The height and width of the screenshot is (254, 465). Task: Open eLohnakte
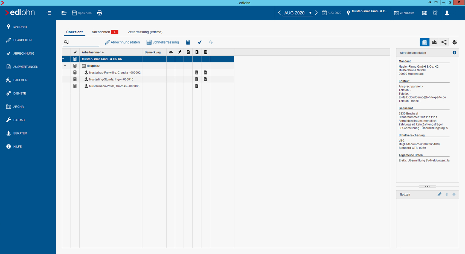click(x=404, y=13)
